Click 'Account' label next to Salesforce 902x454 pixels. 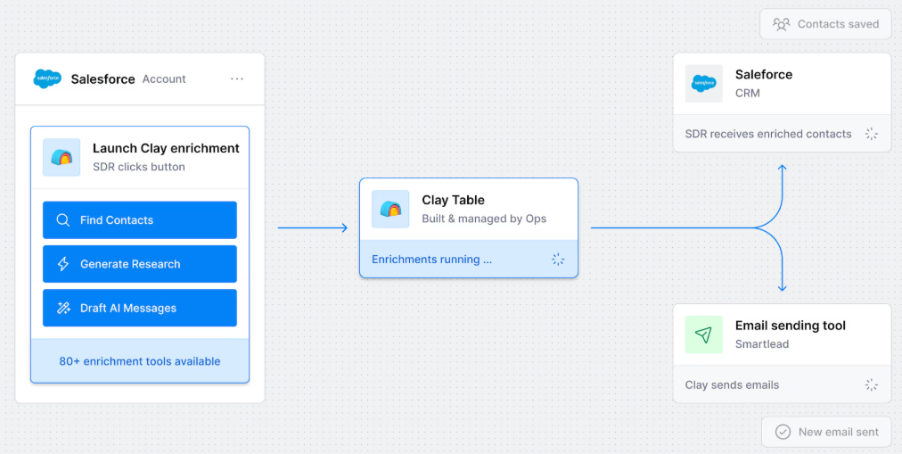pyautogui.click(x=164, y=78)
